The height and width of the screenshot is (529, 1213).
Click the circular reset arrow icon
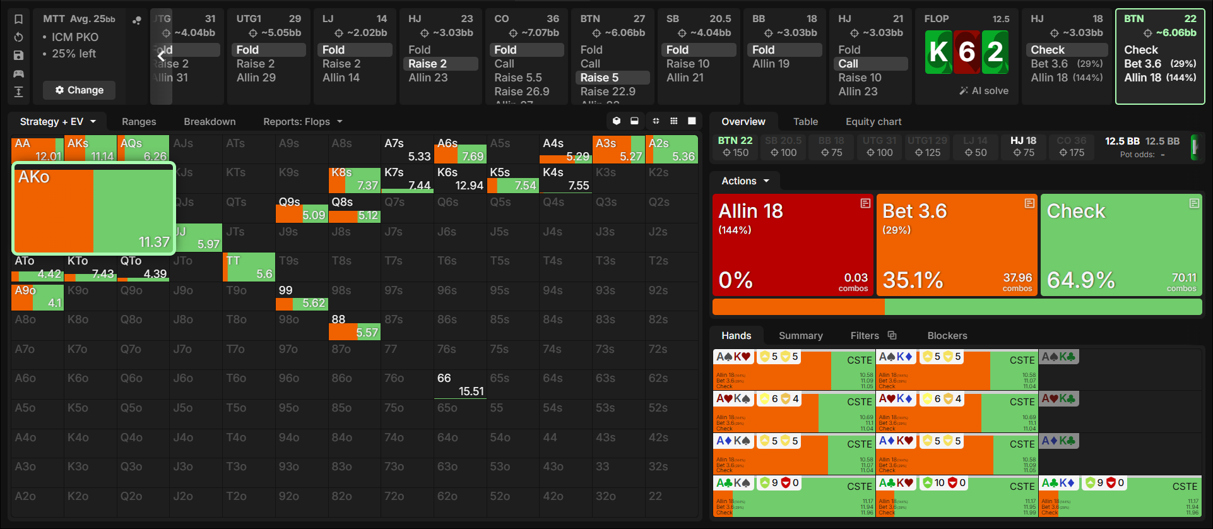pyautogui.click(x=18, y=37)
